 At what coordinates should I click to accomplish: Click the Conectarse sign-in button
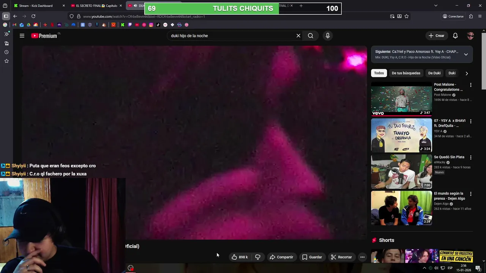[x=453, y=16]
